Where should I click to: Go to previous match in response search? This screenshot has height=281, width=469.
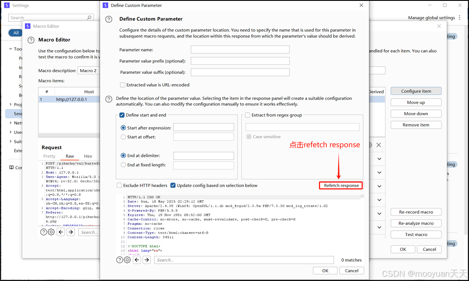click(x=137, y=260)
